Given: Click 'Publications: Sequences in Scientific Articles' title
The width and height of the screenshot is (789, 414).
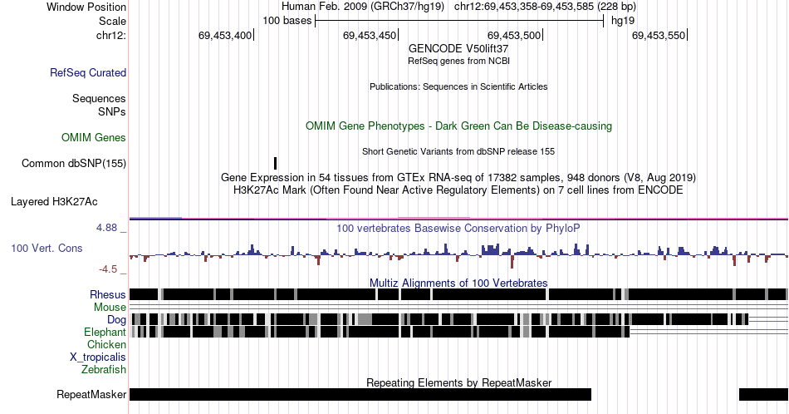Looking at the screenshot, I should tap(458, 86).
